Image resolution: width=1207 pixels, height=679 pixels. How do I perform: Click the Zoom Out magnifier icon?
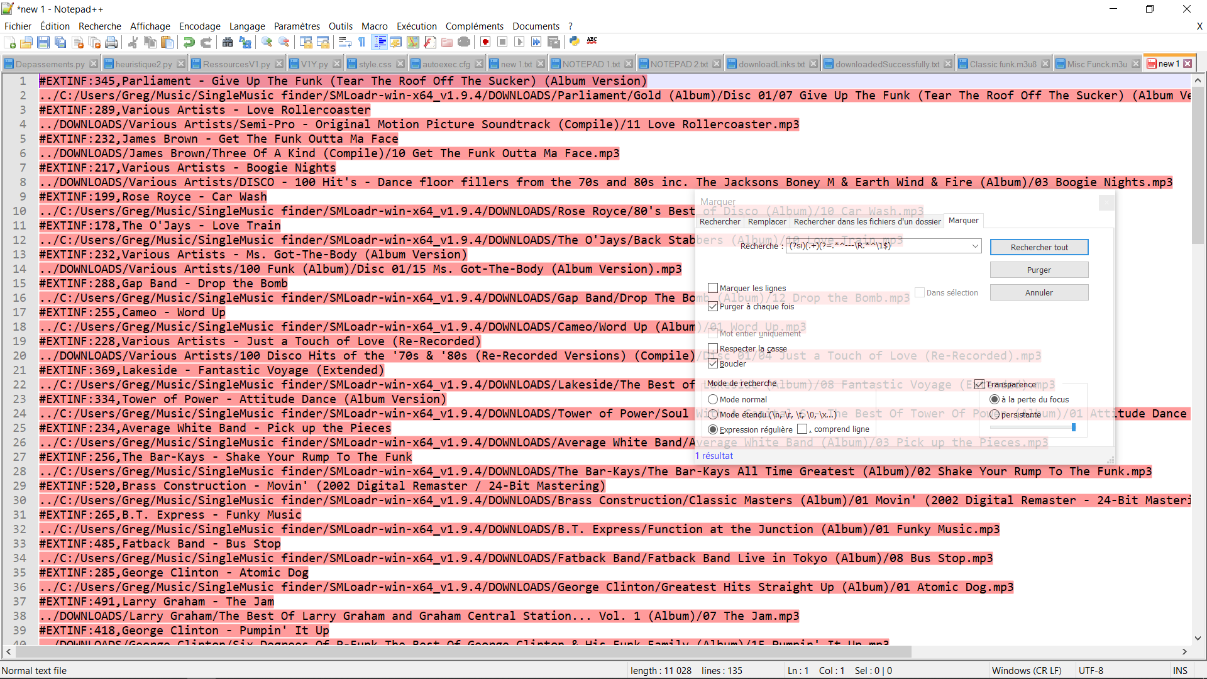point(284,42)
